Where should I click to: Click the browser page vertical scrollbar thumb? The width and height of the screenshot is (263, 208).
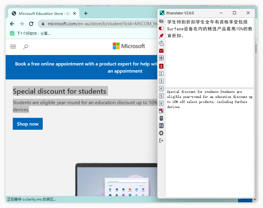(256, 48)
